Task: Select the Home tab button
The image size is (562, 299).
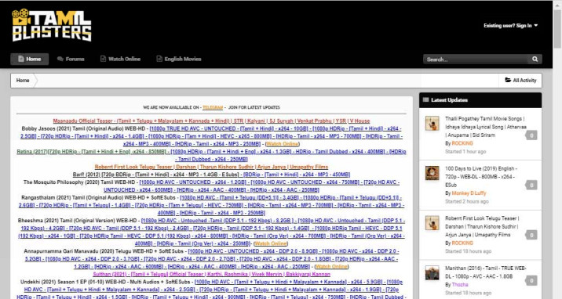Action: (x=29, y=59)
